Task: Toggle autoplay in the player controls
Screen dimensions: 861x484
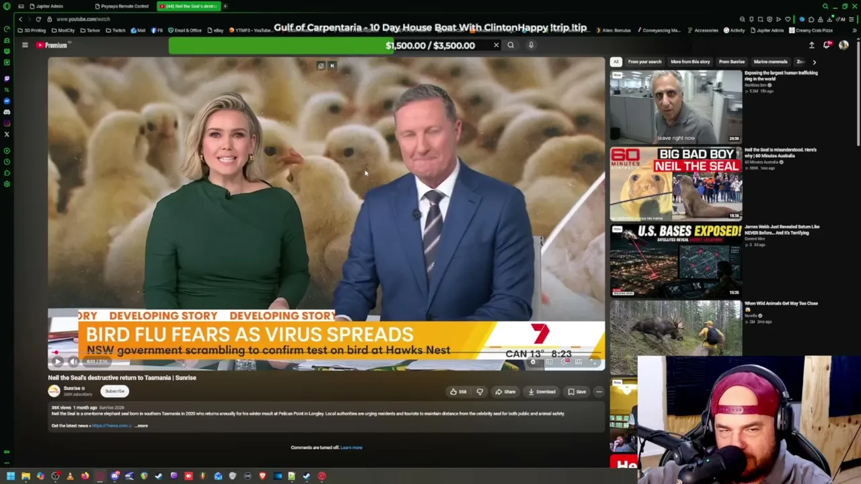Action: 533,362
